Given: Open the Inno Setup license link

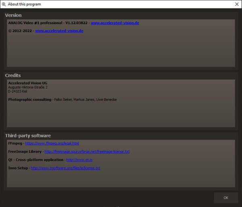Looking at the screenshot, I should click(x=65, y=168).
